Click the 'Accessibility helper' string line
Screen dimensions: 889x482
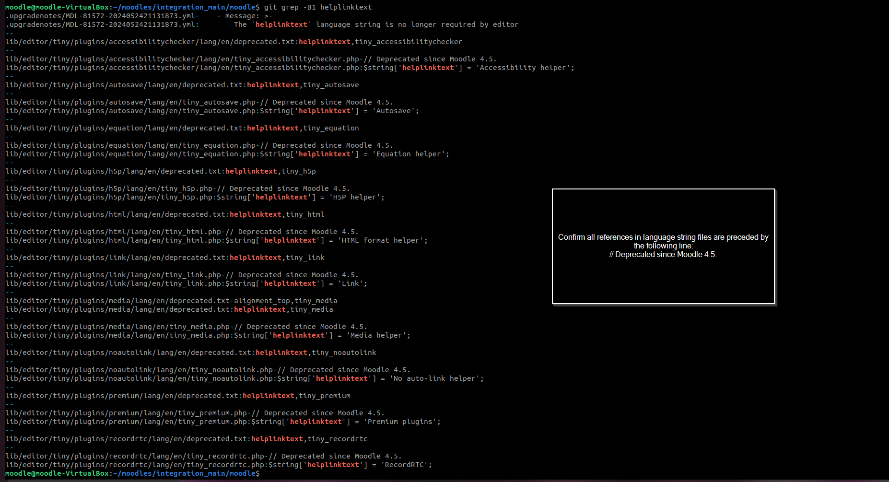pos(290,68)
